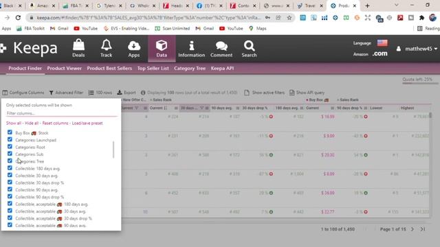Image resolution: width=440 pixels, height=247 pixels.
Task: Open the Scan Unlimited bookmark
Action: click(173, 28)
